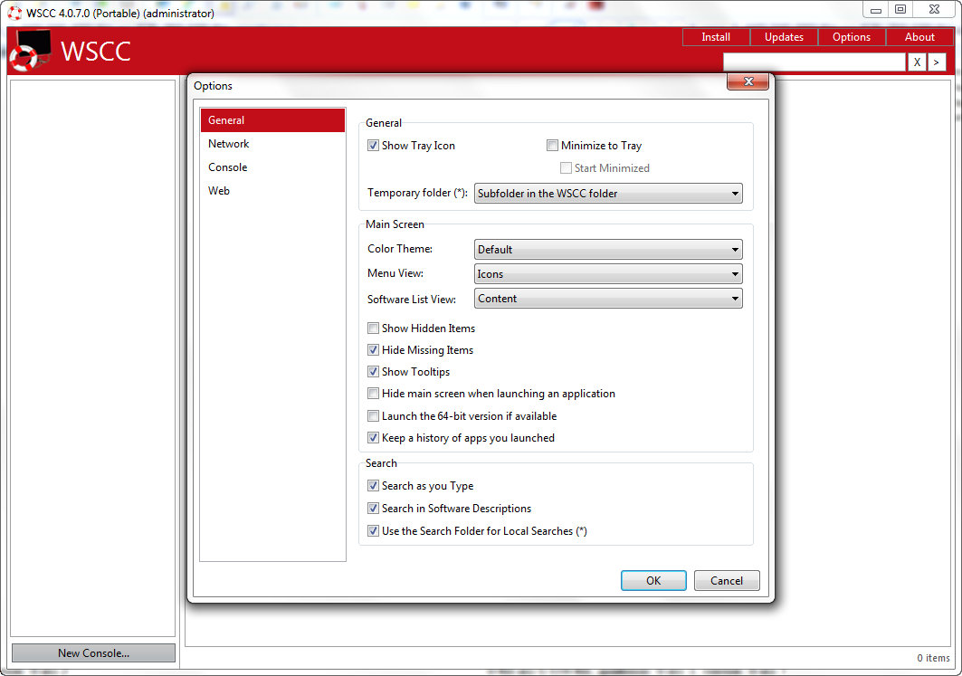
Task: Select the Console options category
Action: (x=228, y=167)
